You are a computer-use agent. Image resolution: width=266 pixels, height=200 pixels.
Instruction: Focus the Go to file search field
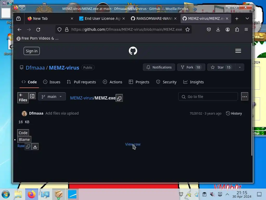208,97
